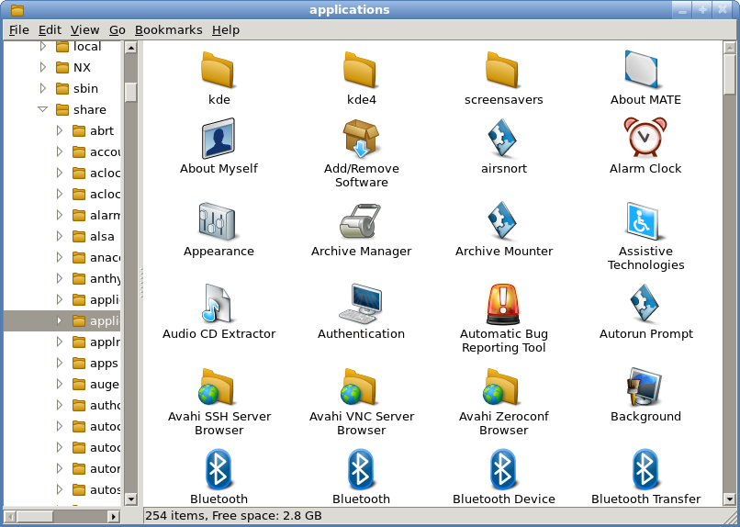740x527 pixels.
Task: Click the sidebar pane divider handle
Action: click(140, 283)
